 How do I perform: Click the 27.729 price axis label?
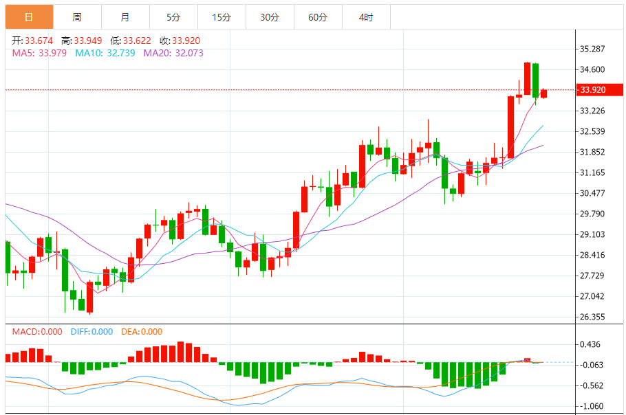[592, 276]
